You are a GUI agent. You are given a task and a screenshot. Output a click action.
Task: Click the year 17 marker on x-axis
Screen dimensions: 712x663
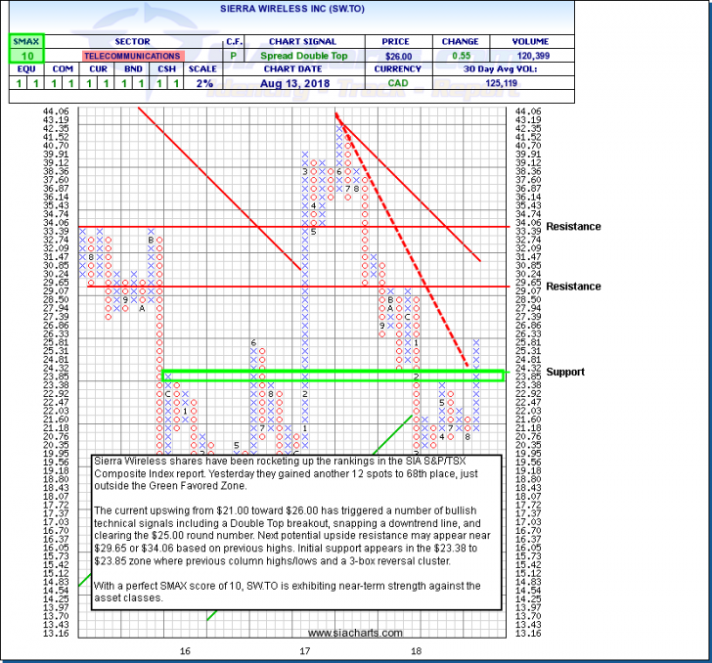305,650
